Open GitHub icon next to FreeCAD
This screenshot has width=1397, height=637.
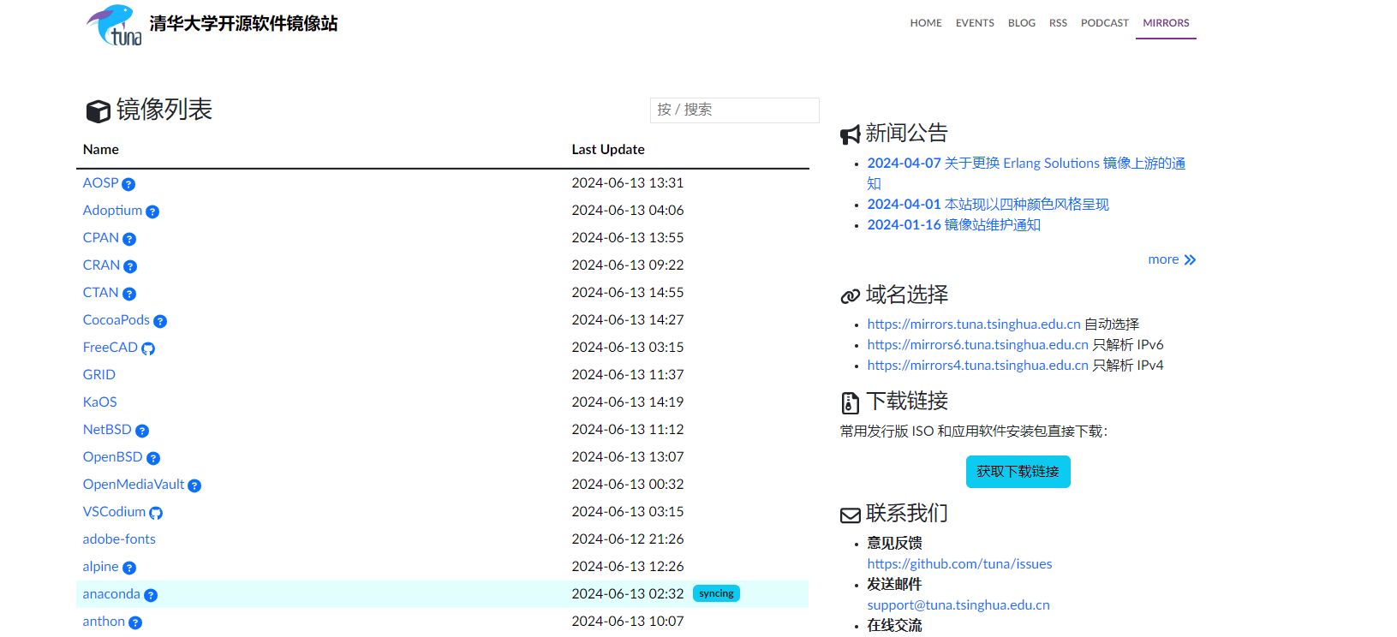(x=148, y=348)
